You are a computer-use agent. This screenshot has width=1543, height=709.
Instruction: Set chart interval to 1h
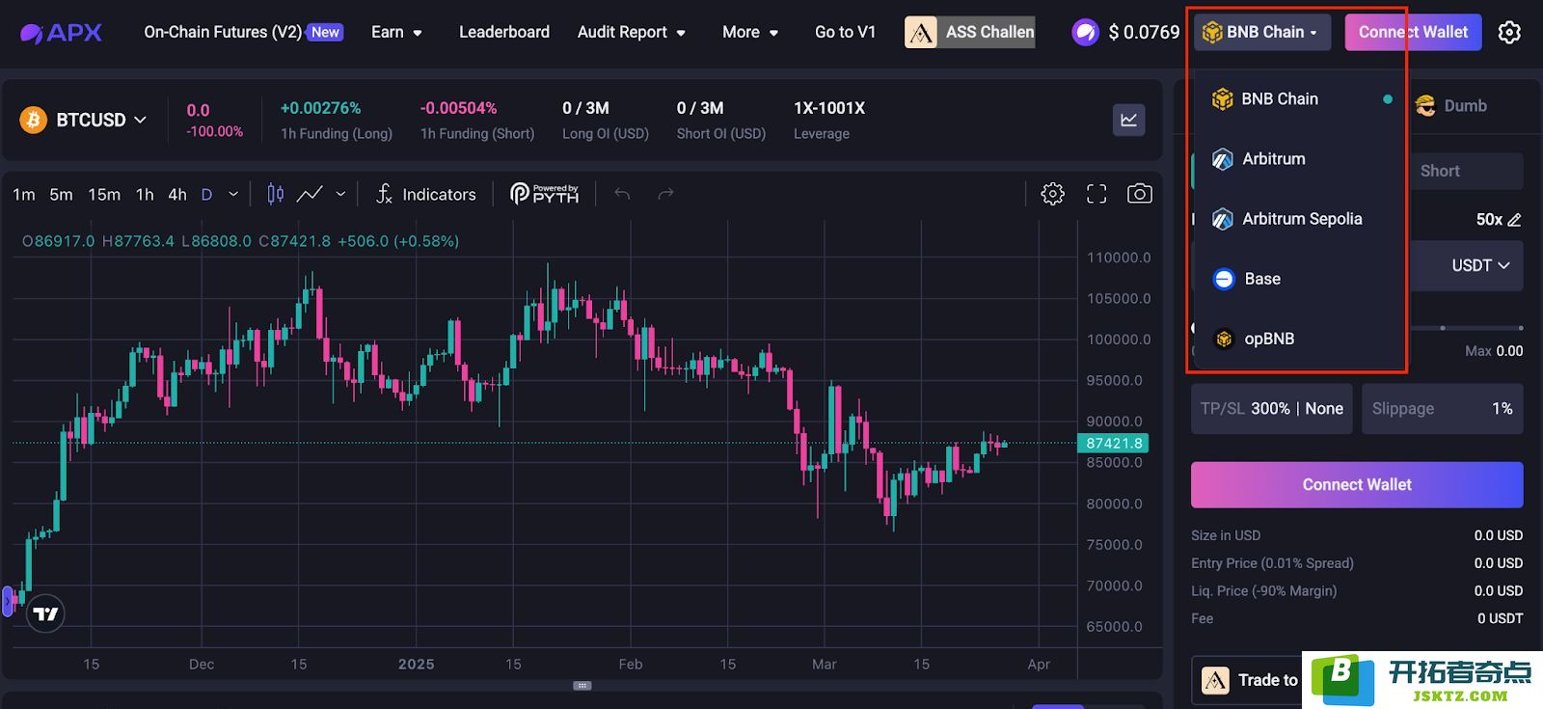[x=145, y=194]
